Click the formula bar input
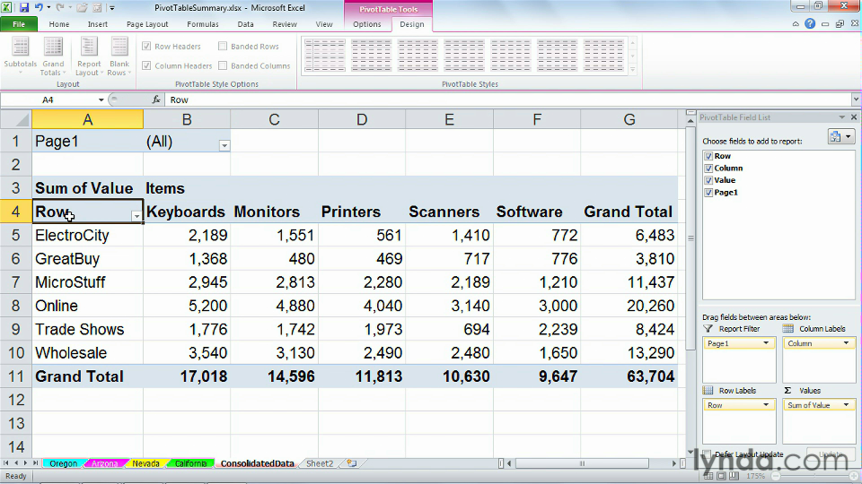This screenshot has height=484, width=862. pyautogui.click(x=506, y=99)
